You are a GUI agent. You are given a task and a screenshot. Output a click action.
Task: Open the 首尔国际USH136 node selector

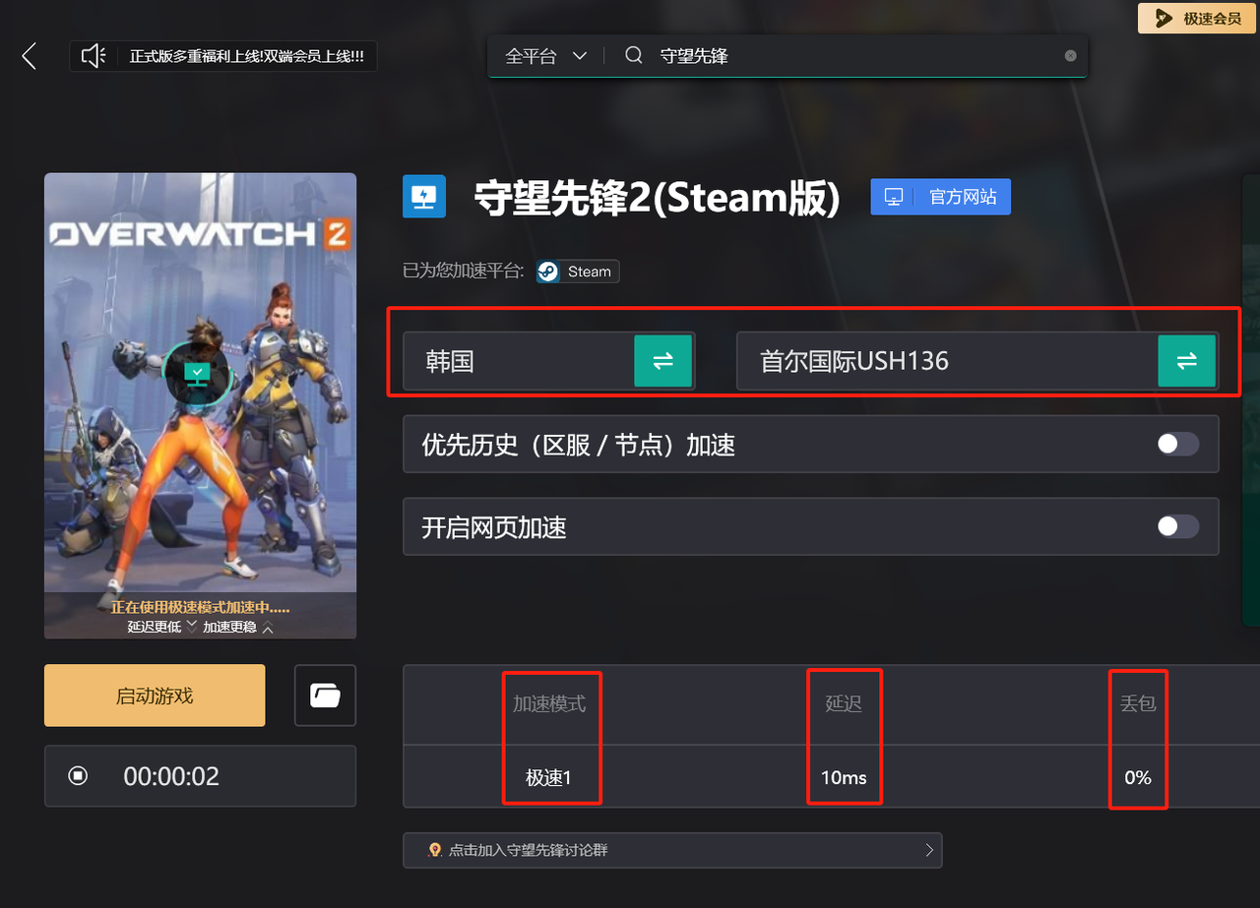click(977, 361)
